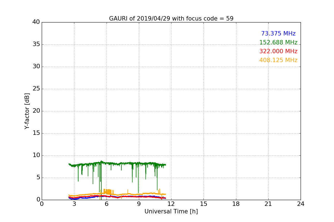Select the orange 408.125 MHz legend label
The height and width of the screenshot is (222, 334).
pyautogui.click(x=278, y=60)
